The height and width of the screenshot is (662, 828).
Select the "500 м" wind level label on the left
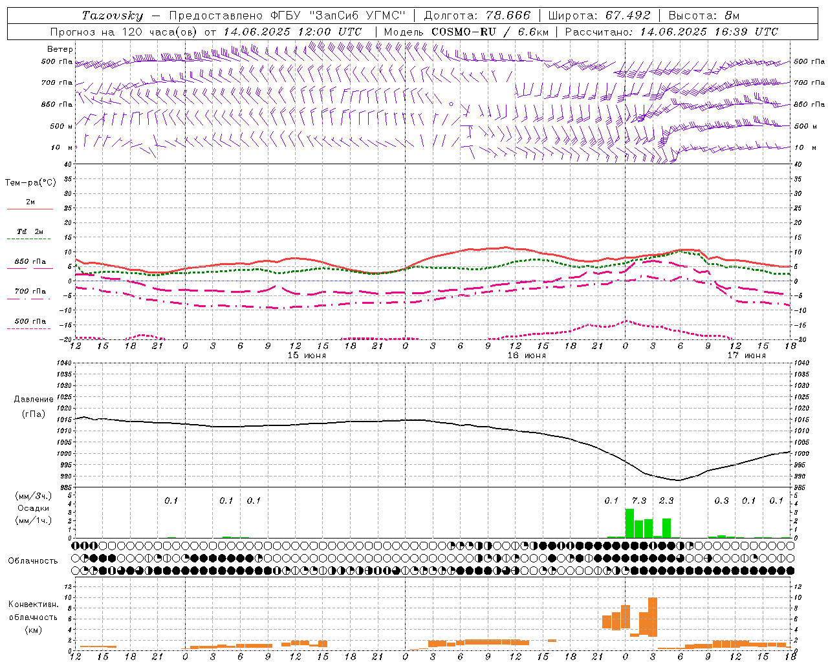61,126
